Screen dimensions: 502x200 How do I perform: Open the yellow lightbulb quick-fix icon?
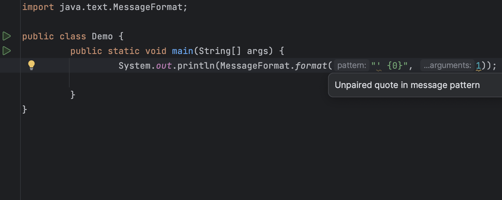point(31,65)
